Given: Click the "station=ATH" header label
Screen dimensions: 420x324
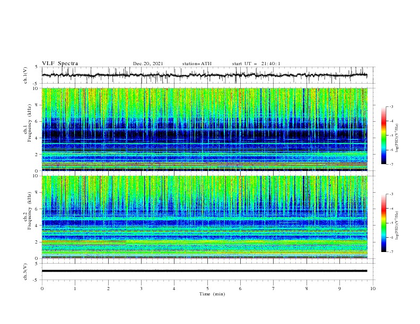Looking at the screenshot, I should coord(197,64).
